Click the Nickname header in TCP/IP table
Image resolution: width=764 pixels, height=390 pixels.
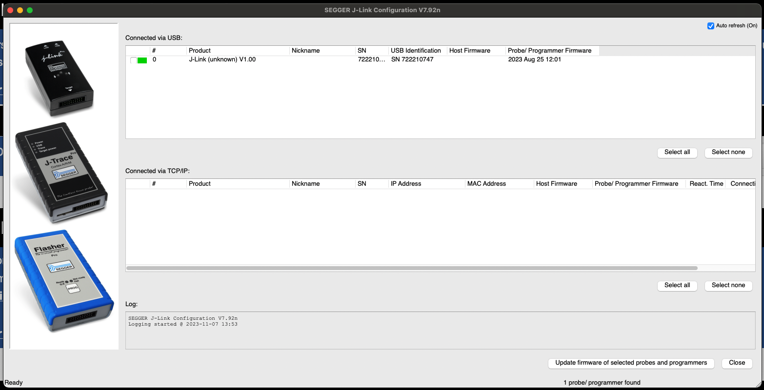pyautogui.click(x=322, y=184)
